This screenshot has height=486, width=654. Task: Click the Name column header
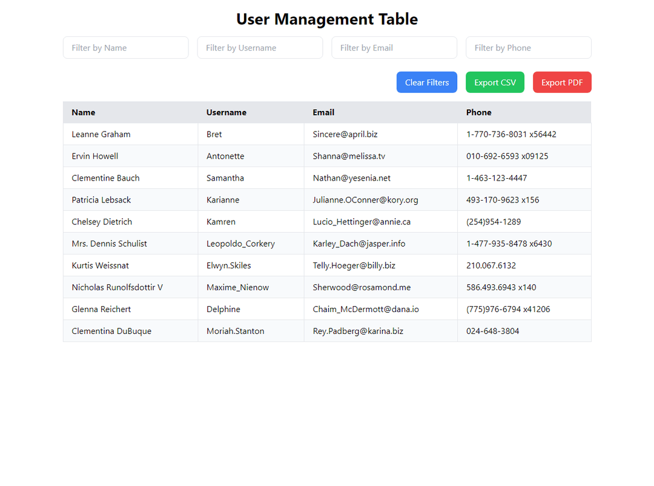point(84,112)
